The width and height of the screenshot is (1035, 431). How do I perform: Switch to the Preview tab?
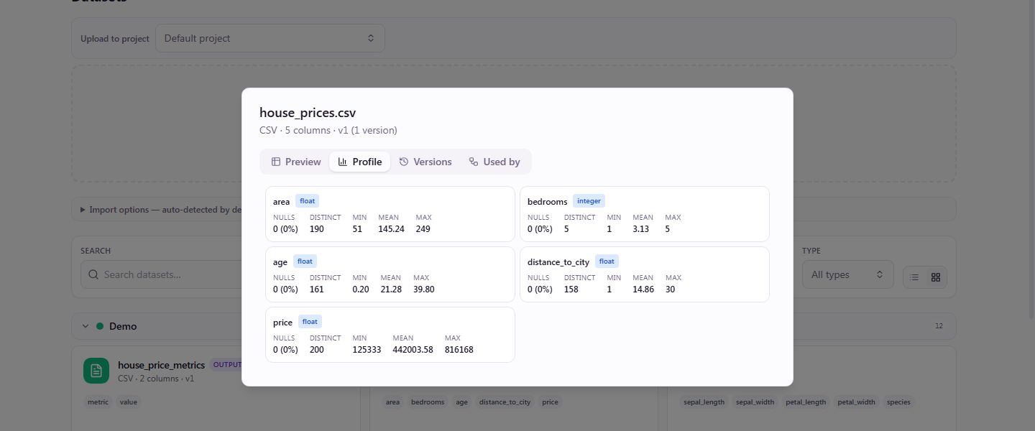[296, 162]
